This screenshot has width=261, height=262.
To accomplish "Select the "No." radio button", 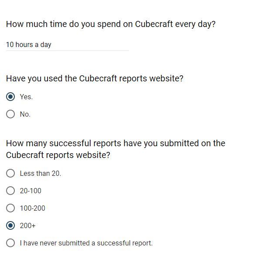I will click(x=10, y=114).
